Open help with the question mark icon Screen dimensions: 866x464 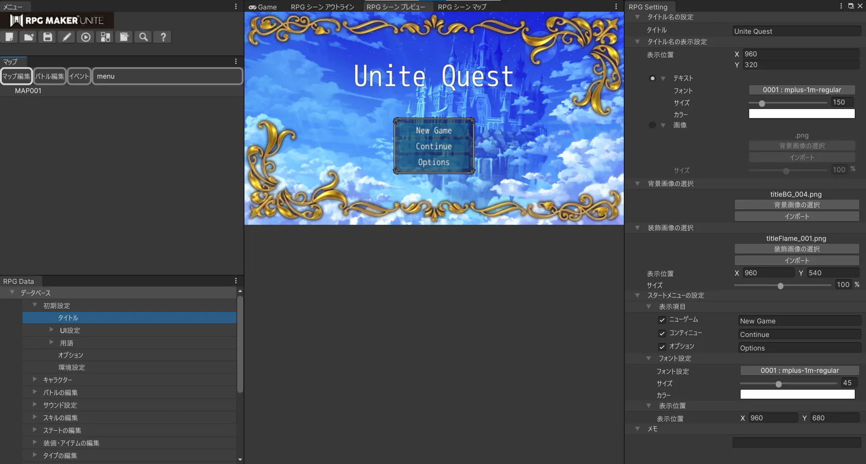point(163,37)
